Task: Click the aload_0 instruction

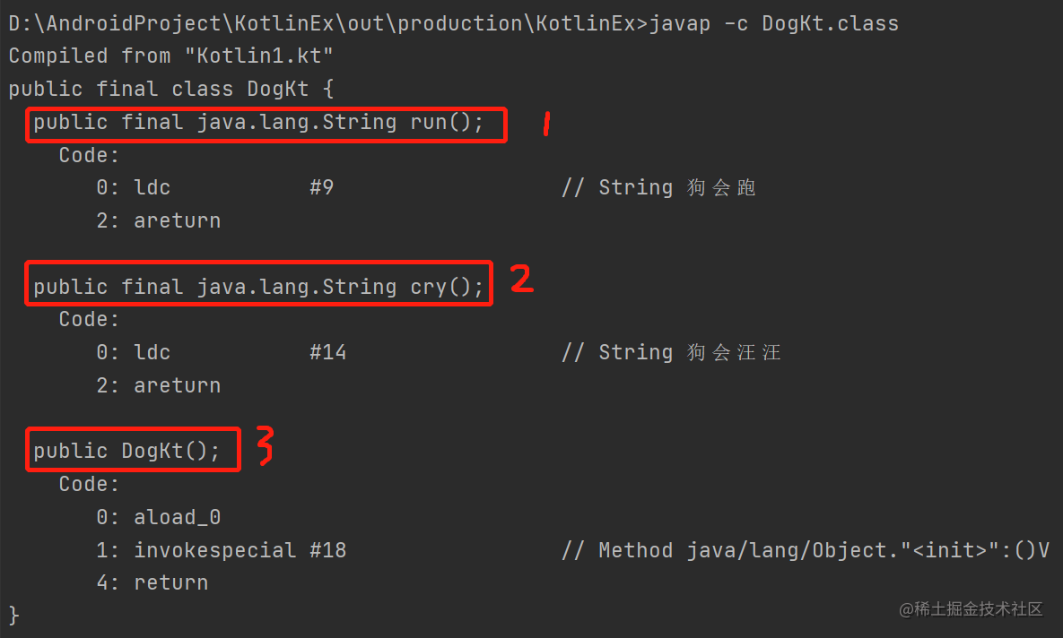Action: (x=159, y=517)
